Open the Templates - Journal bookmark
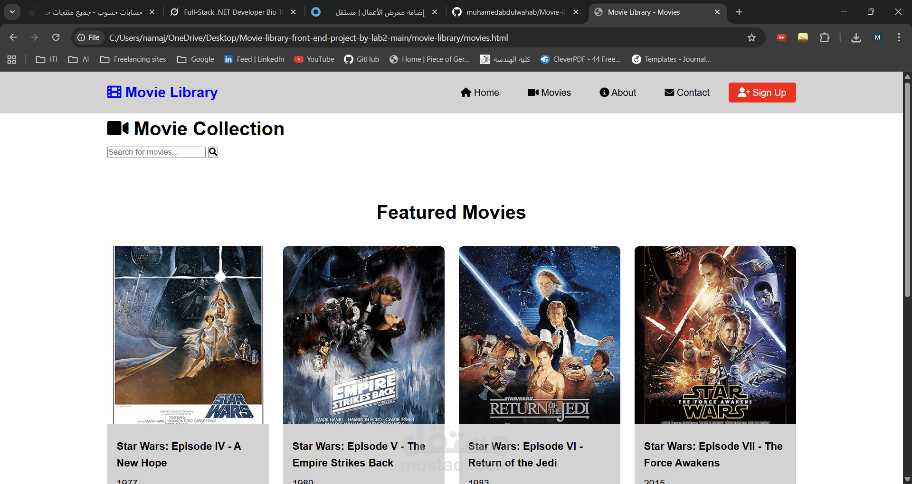The width and height of the screenshot is (912, 484). tap(671, 59)
